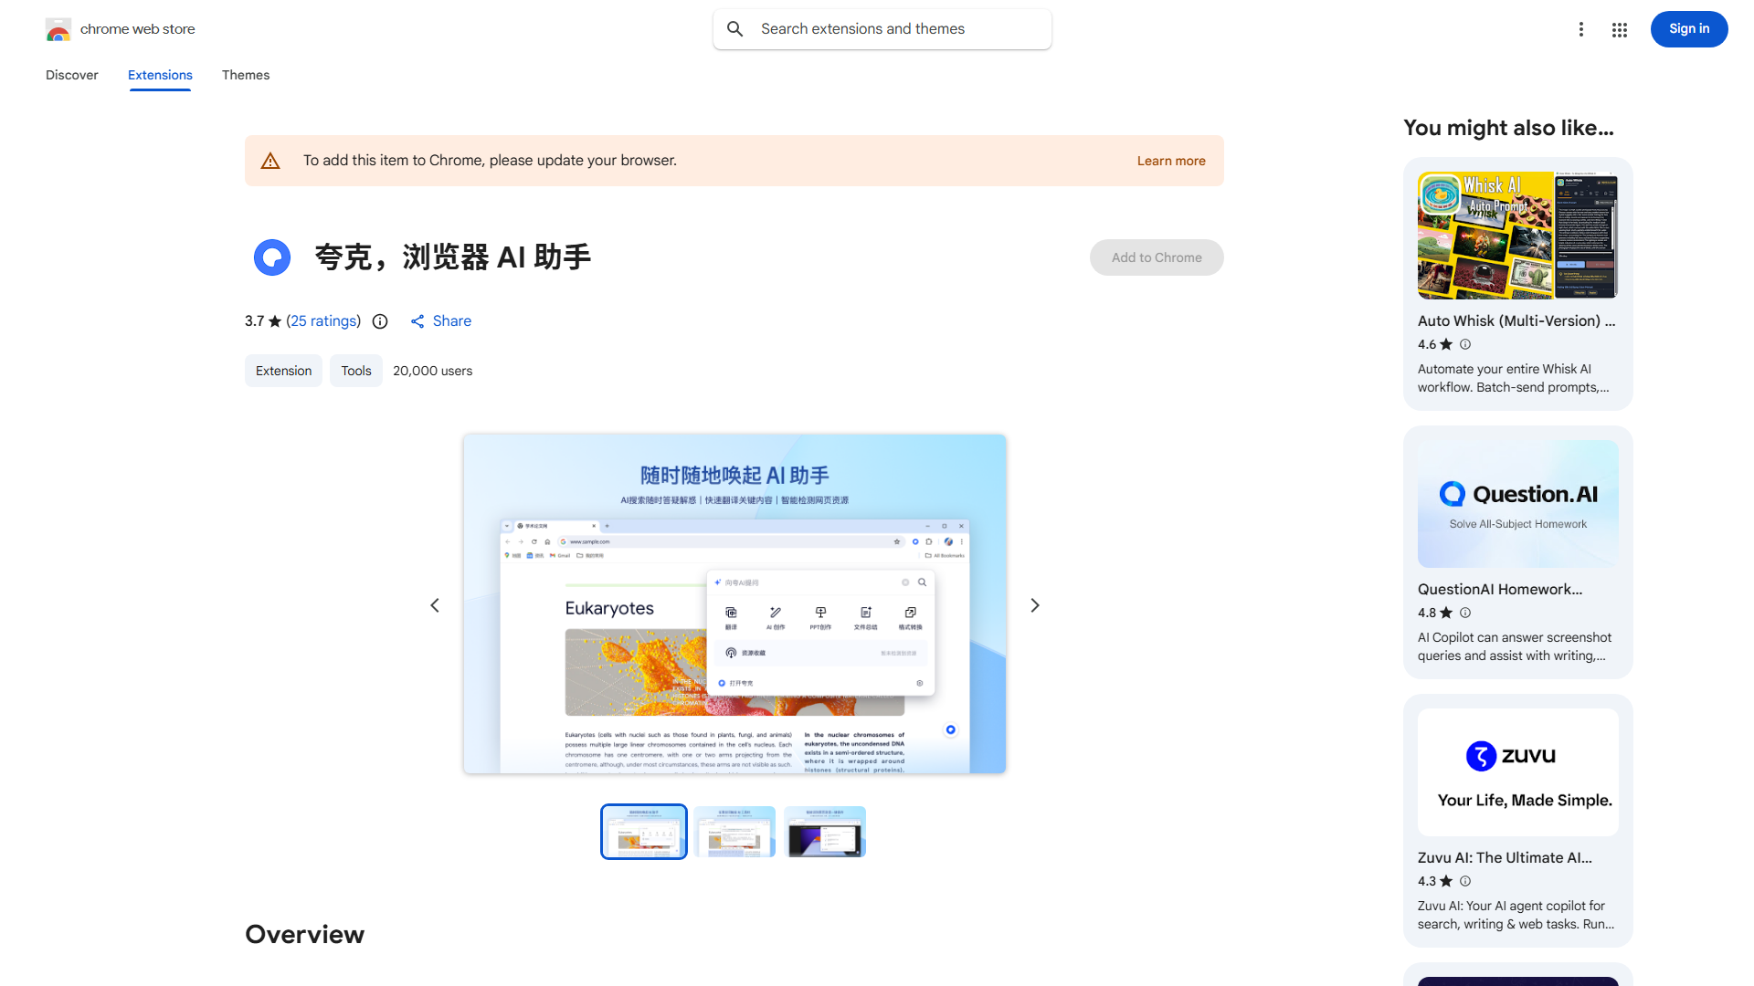Image resolution: width=1754 pixels, height=986 pixels.
Task: Go back with the carousel left arrow
Action: coord(435,604)
